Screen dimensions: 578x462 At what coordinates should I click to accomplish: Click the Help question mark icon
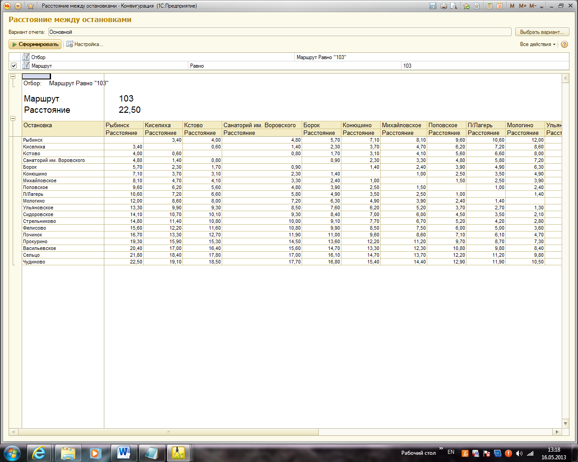click(564, 44)
